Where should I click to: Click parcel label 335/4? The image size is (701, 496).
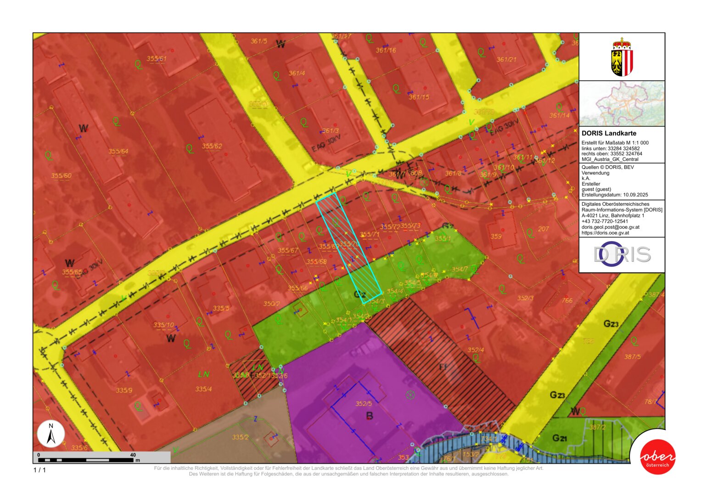click(x=203, y=389)
